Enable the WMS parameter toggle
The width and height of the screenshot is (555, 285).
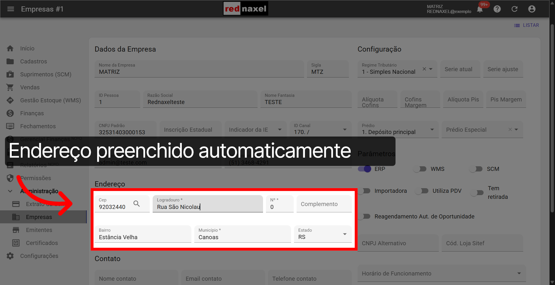coord(420,169)
